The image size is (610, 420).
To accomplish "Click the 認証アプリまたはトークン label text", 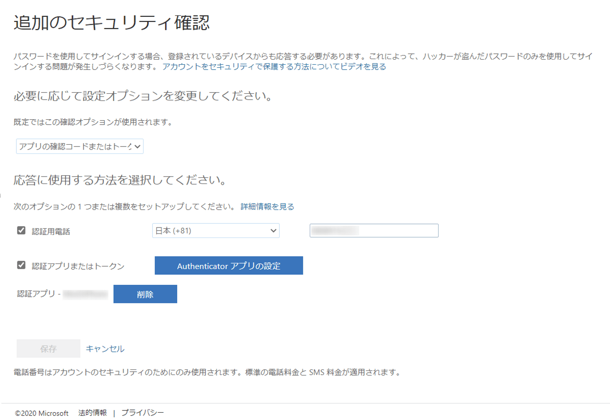I will pyautogui.click(x=78, y=266).
